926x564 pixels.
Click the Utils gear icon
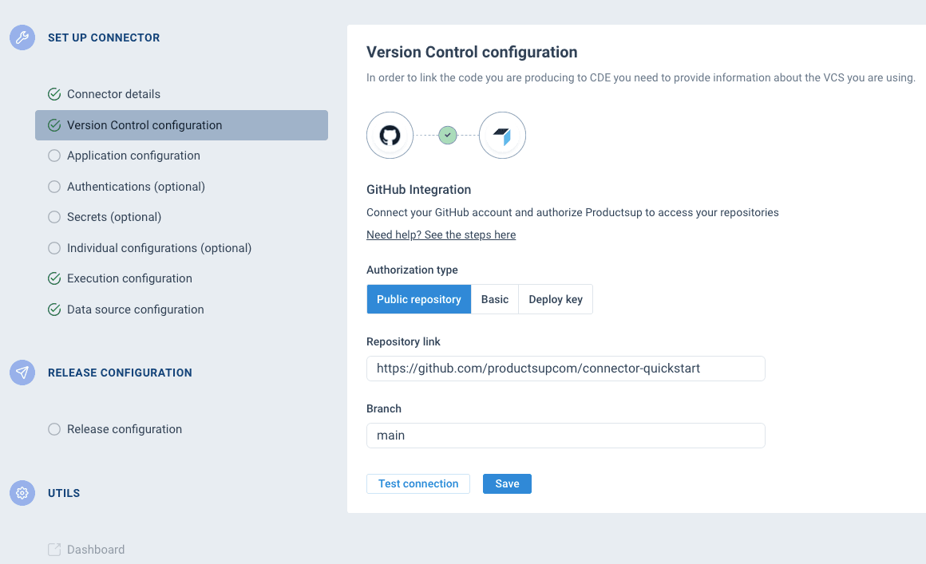click(22, 493)
